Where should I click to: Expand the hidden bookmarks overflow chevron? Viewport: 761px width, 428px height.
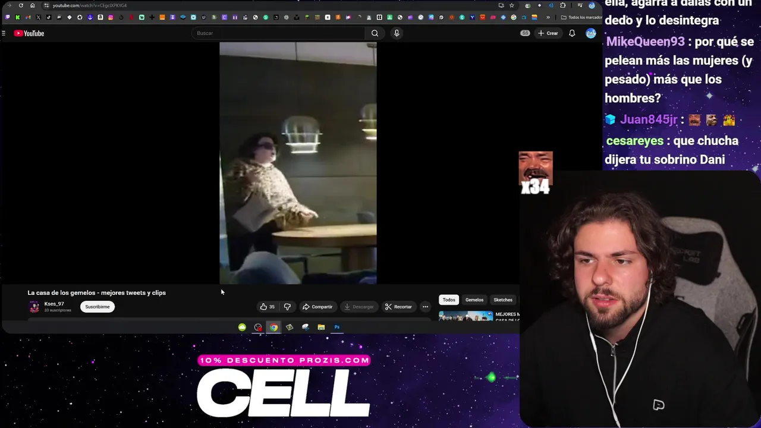[548, 17]
